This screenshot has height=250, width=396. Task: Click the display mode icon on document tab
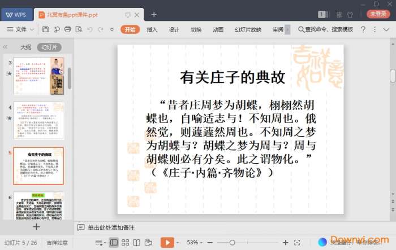[x=128, y=15]
